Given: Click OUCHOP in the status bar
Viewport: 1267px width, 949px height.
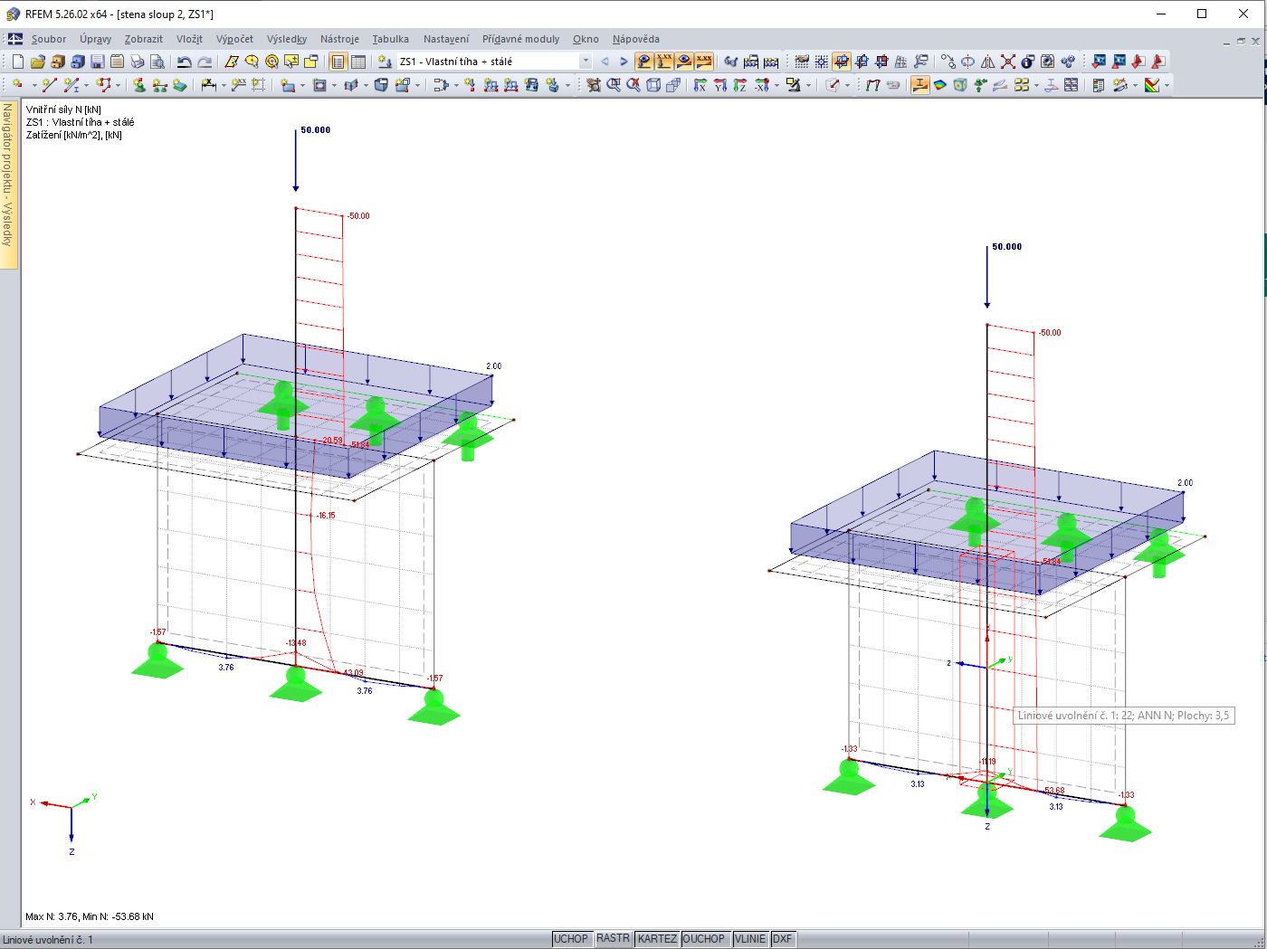Looking at the screenshot, I should pos(704,939).
